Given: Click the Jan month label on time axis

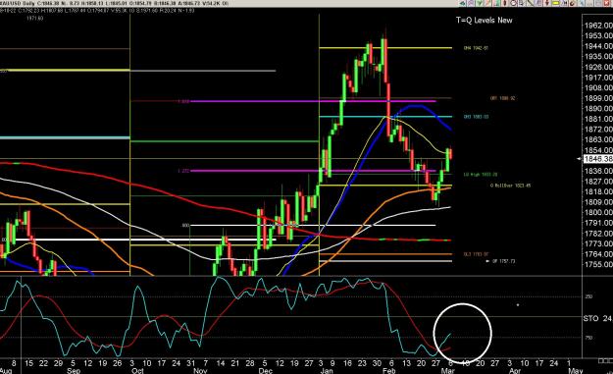Looking at the screenshot, I should pos(327,370).
